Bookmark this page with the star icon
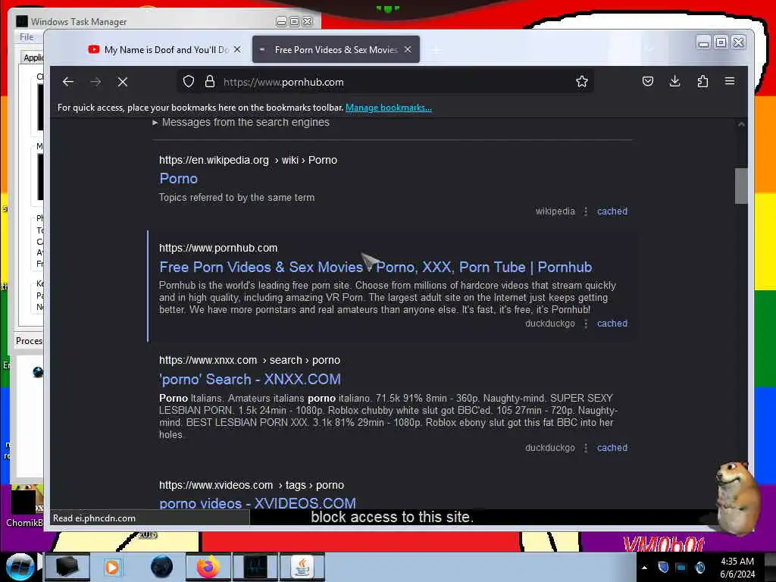Viewport: 776px width, 582px height. [x=581, y=82]
